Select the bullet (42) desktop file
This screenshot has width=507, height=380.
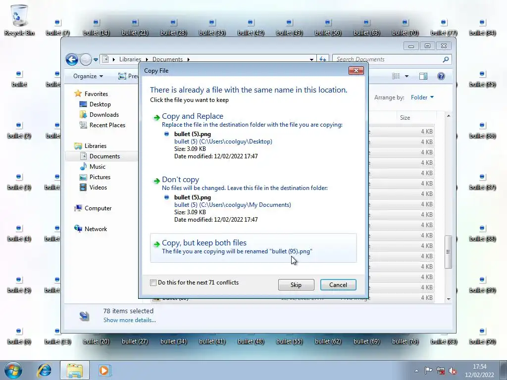click(251, 27)
